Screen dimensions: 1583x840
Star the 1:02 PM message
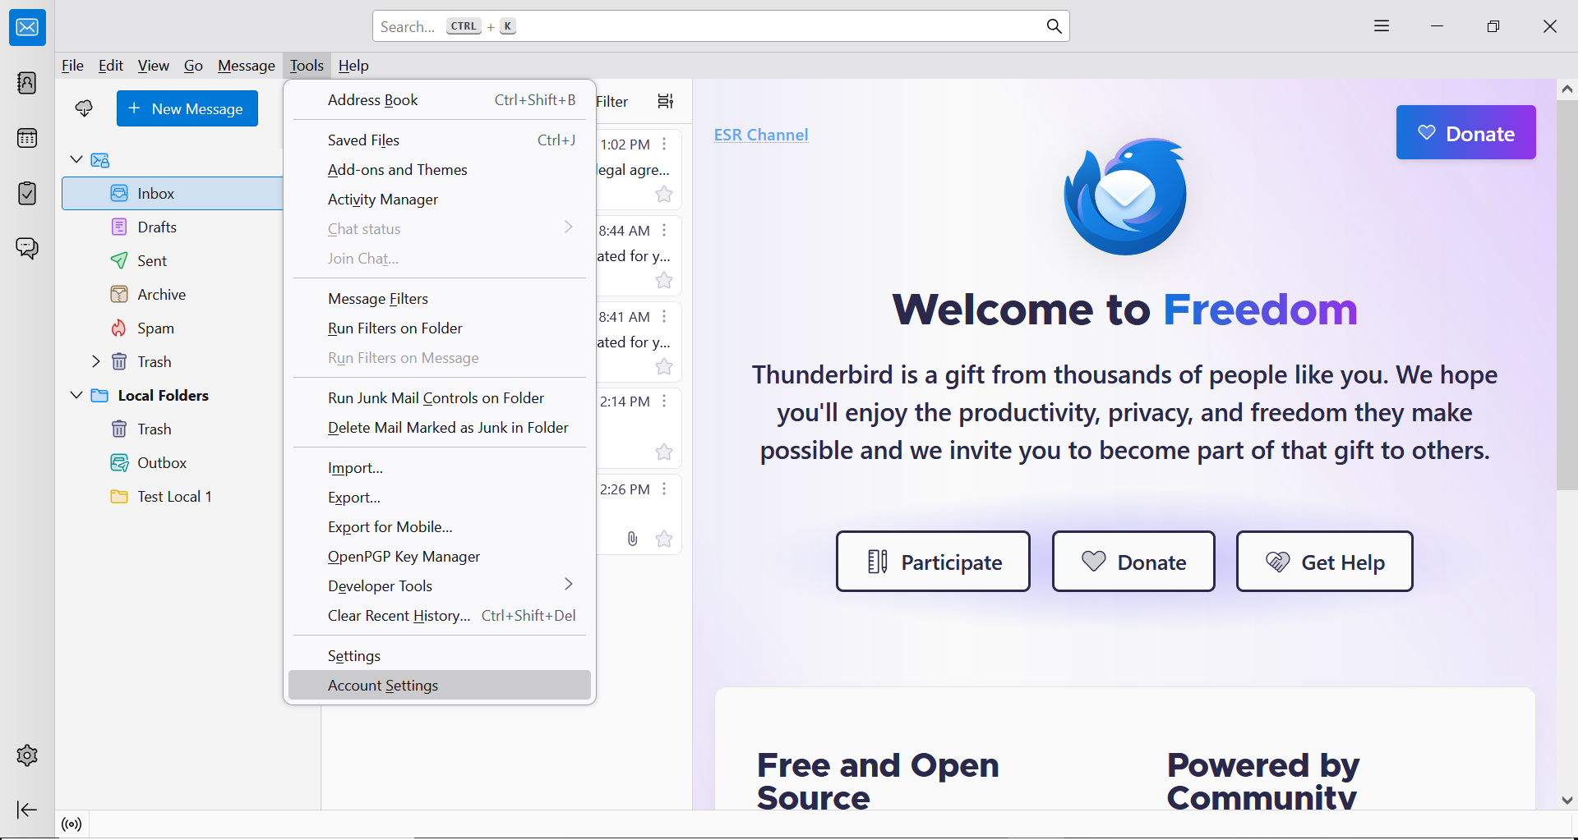pyautogui.click(x=664, y=195)
